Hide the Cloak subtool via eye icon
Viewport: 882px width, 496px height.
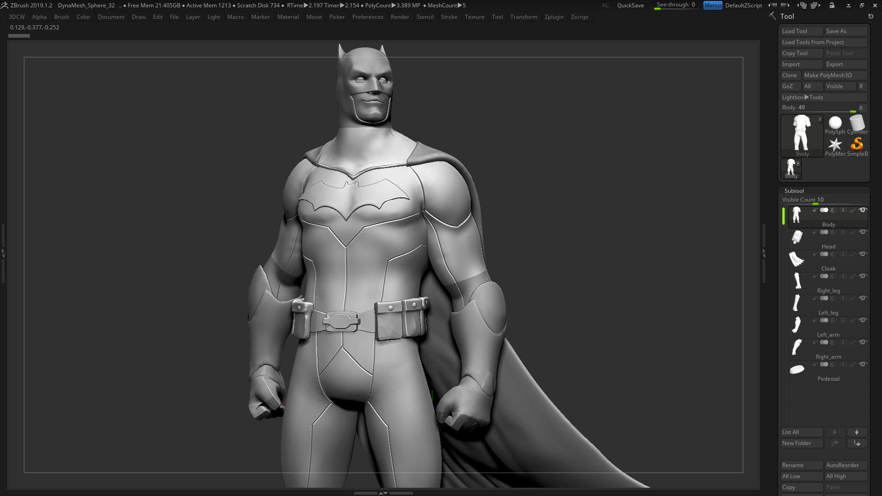point(863,254)
